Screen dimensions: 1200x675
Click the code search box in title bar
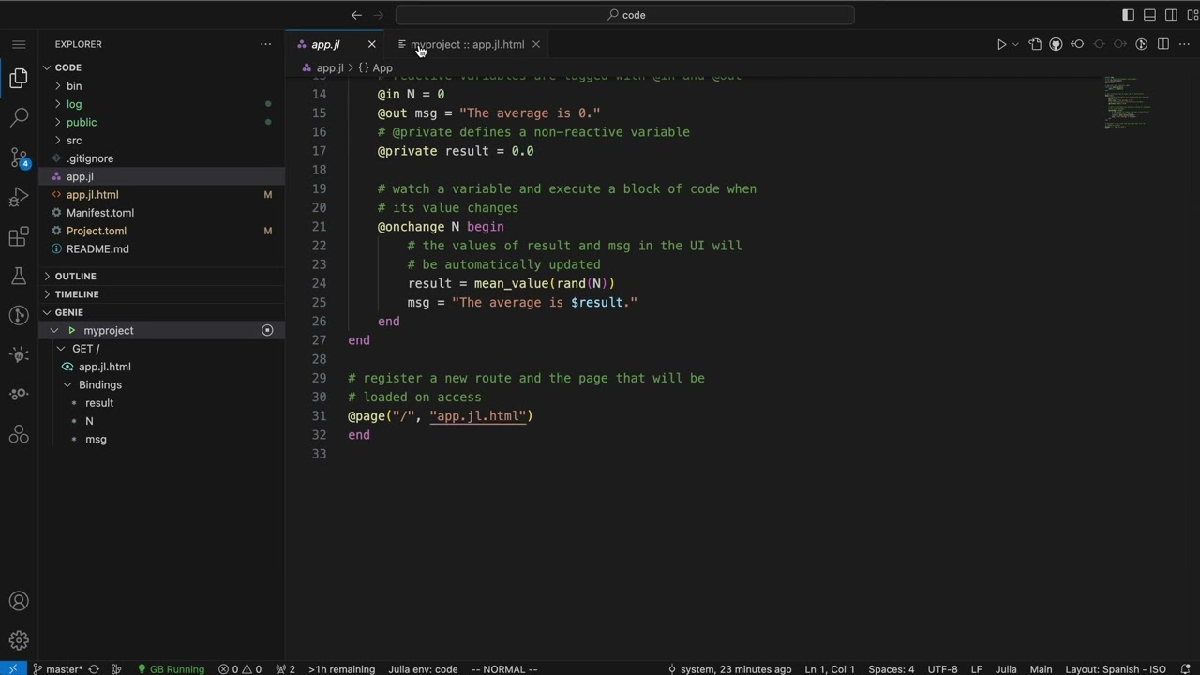coord(625,15)
